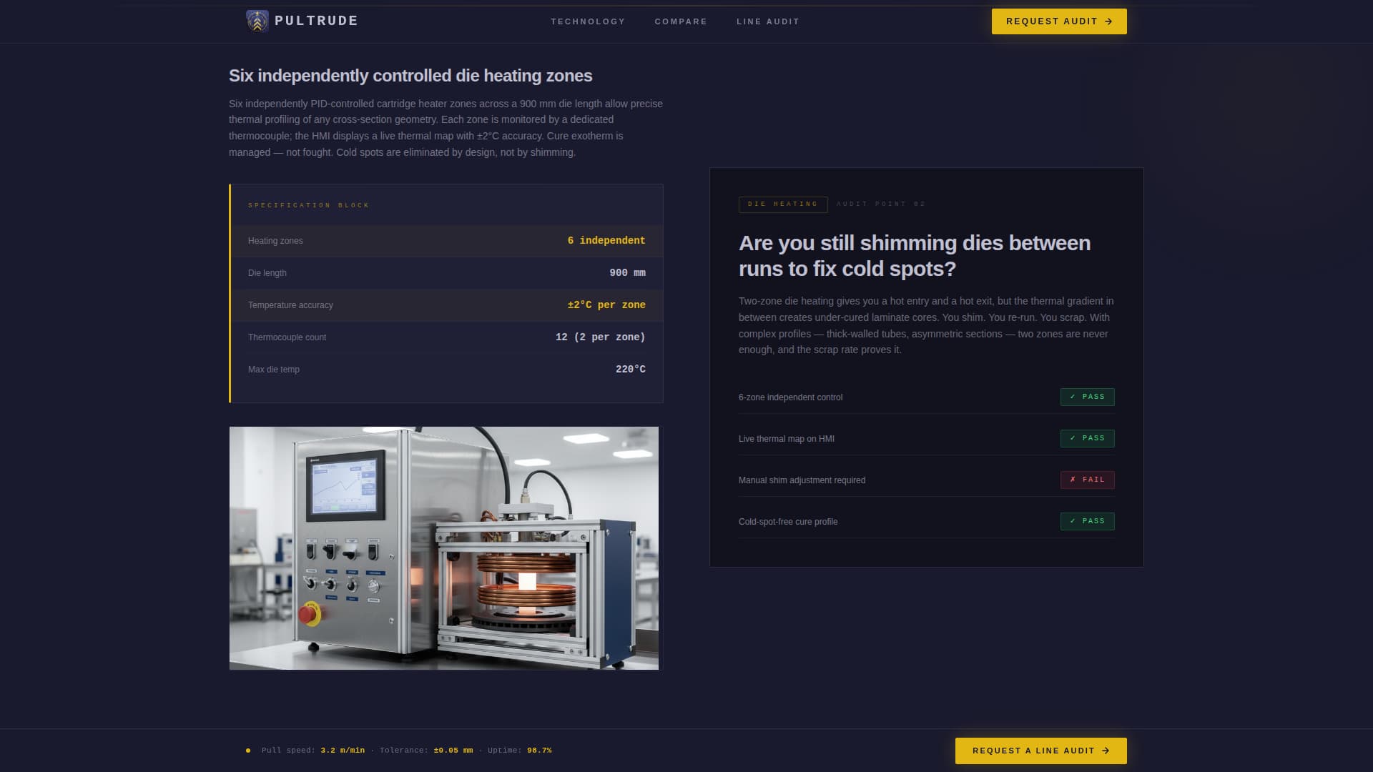Select the yellow status dot in the footer
The height and width of the screenshot is (772, 1373).
coord(247,751)
